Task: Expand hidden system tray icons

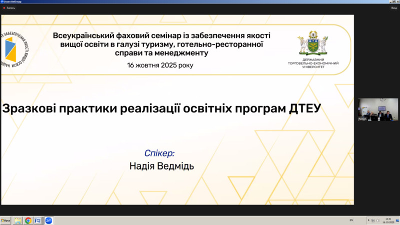Action: pos(368,220)
